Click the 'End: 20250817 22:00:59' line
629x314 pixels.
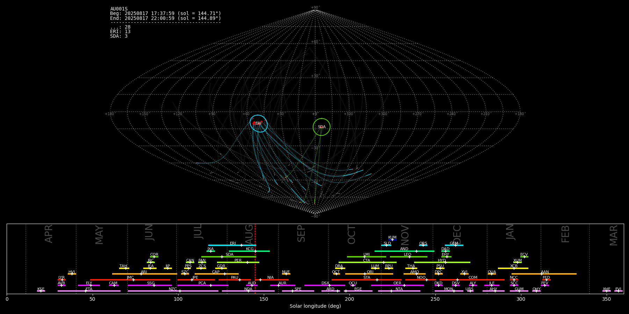[x=166, y=18]
